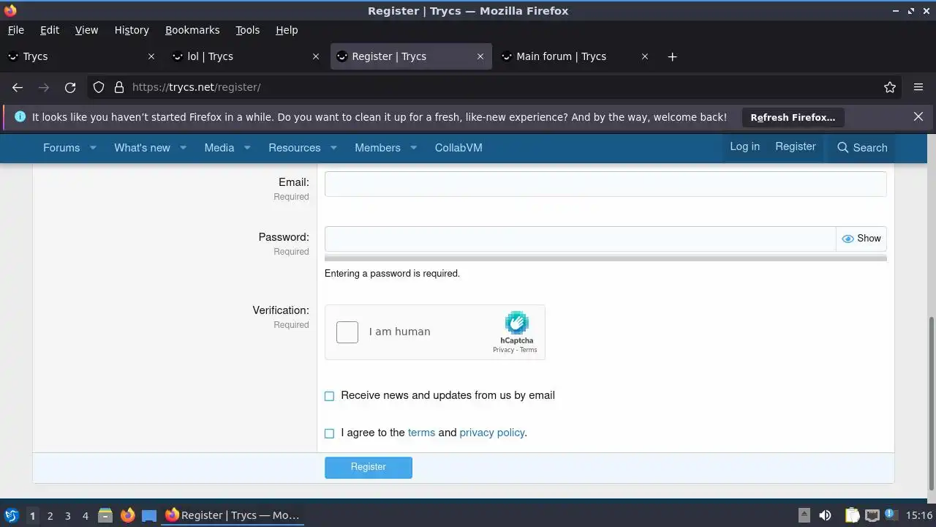Screen dimensions: 936x527
Task: Click the Email input field
Action: point(605,184)
